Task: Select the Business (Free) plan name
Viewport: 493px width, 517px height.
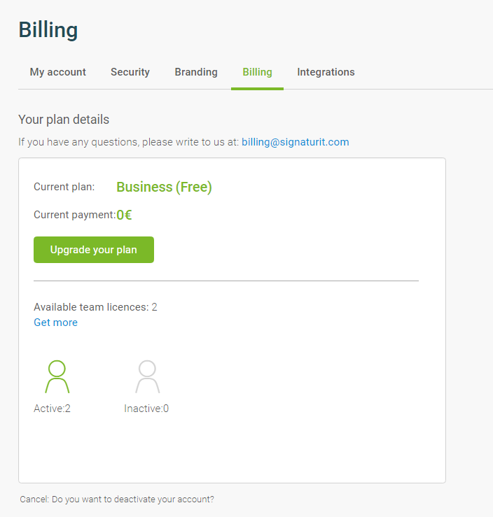Action: (164, 187)
